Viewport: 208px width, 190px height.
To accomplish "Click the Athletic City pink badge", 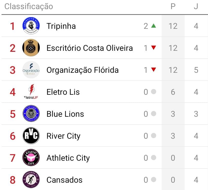I will [x=31, y=158].
